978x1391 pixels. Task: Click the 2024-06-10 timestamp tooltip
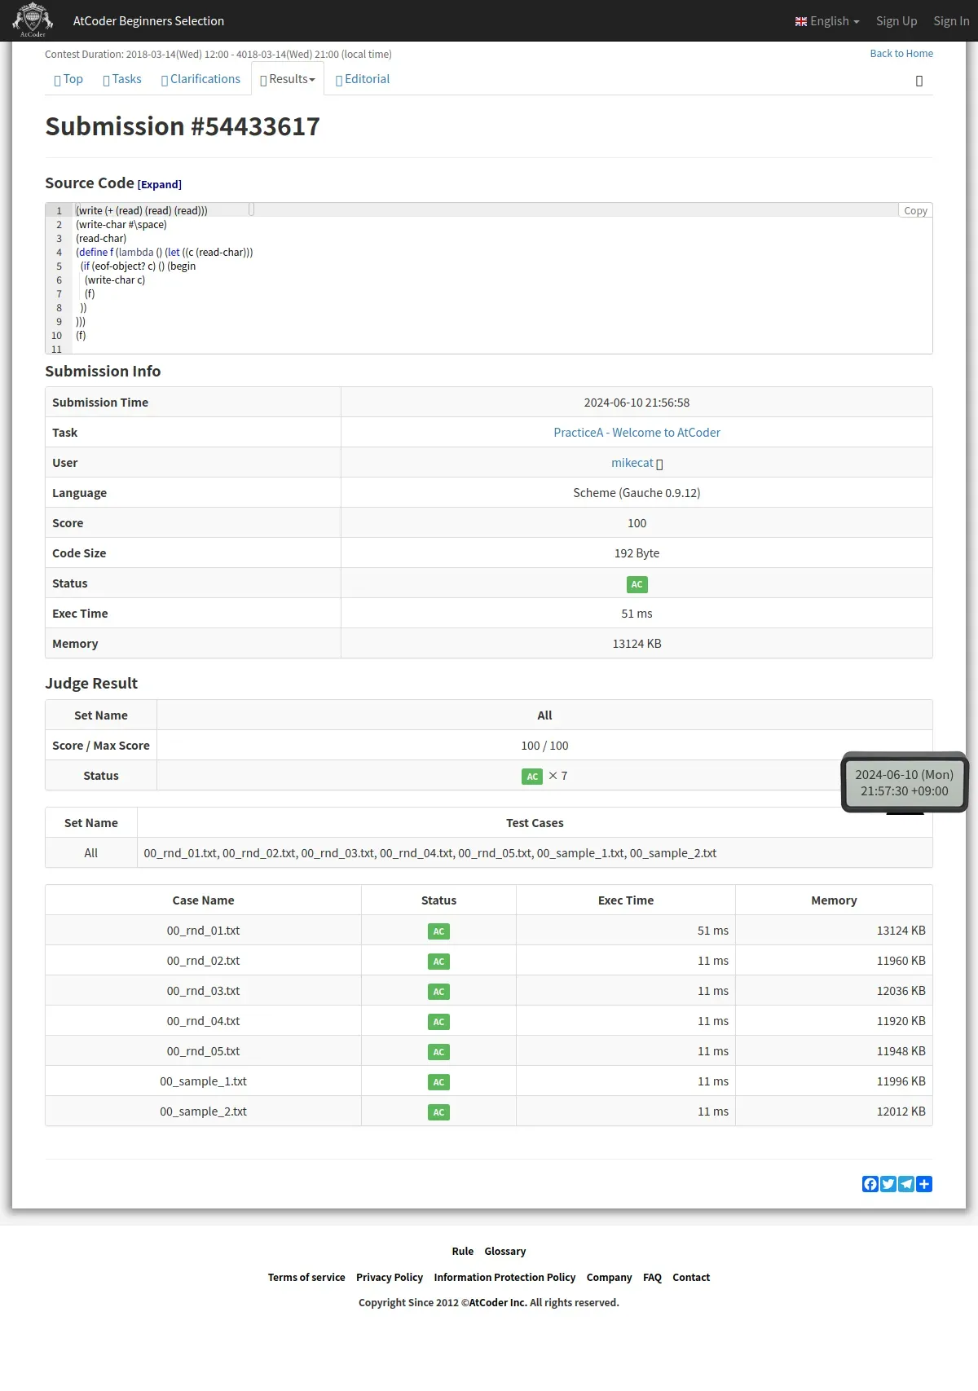coord(904,783)
